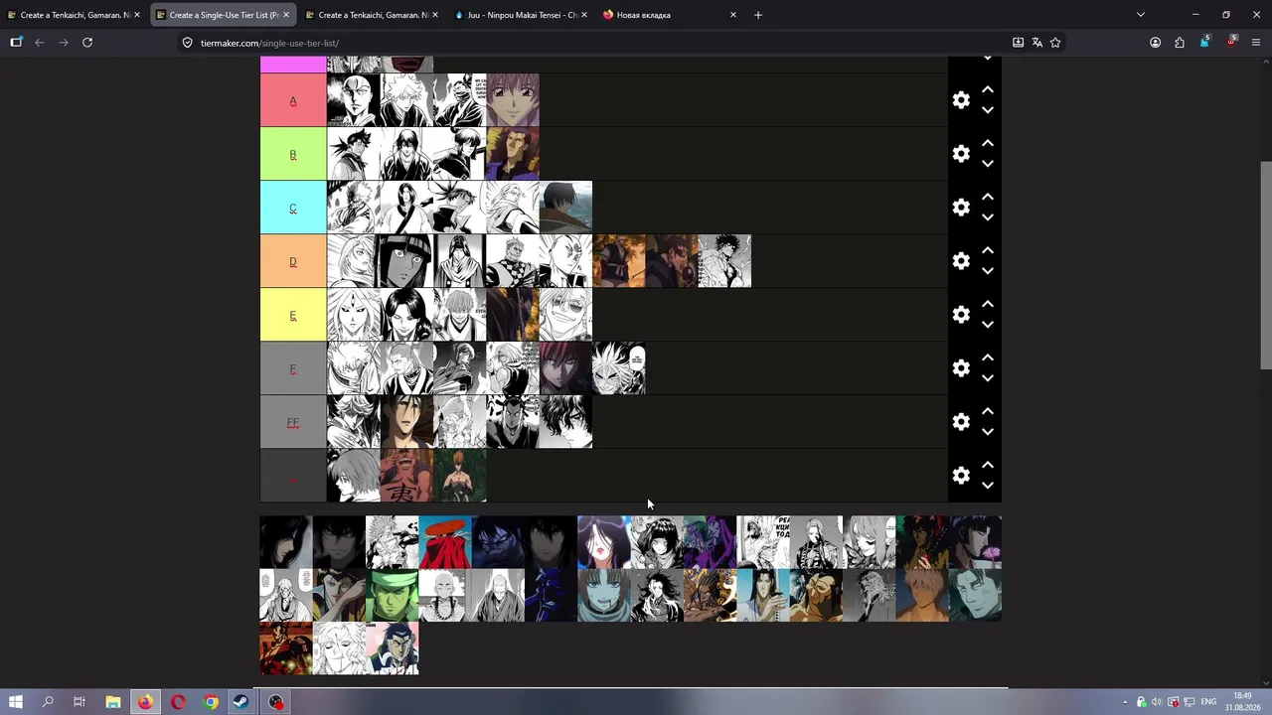
Task: Open settings gear for tier C
Action: (961, 208)
